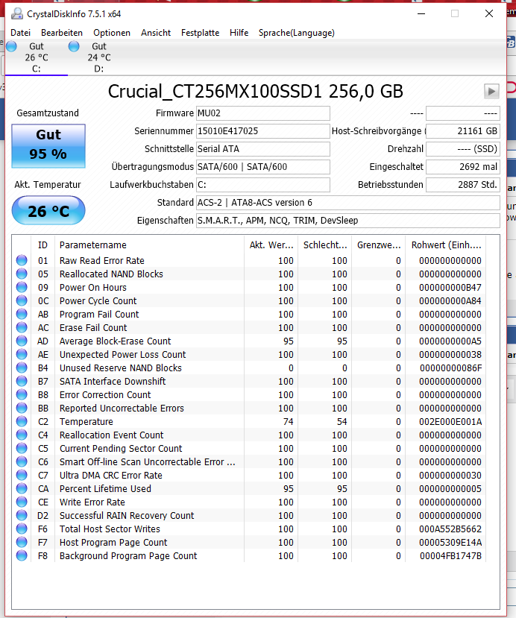Click status icon of Current Pending Sector Count

22,448
